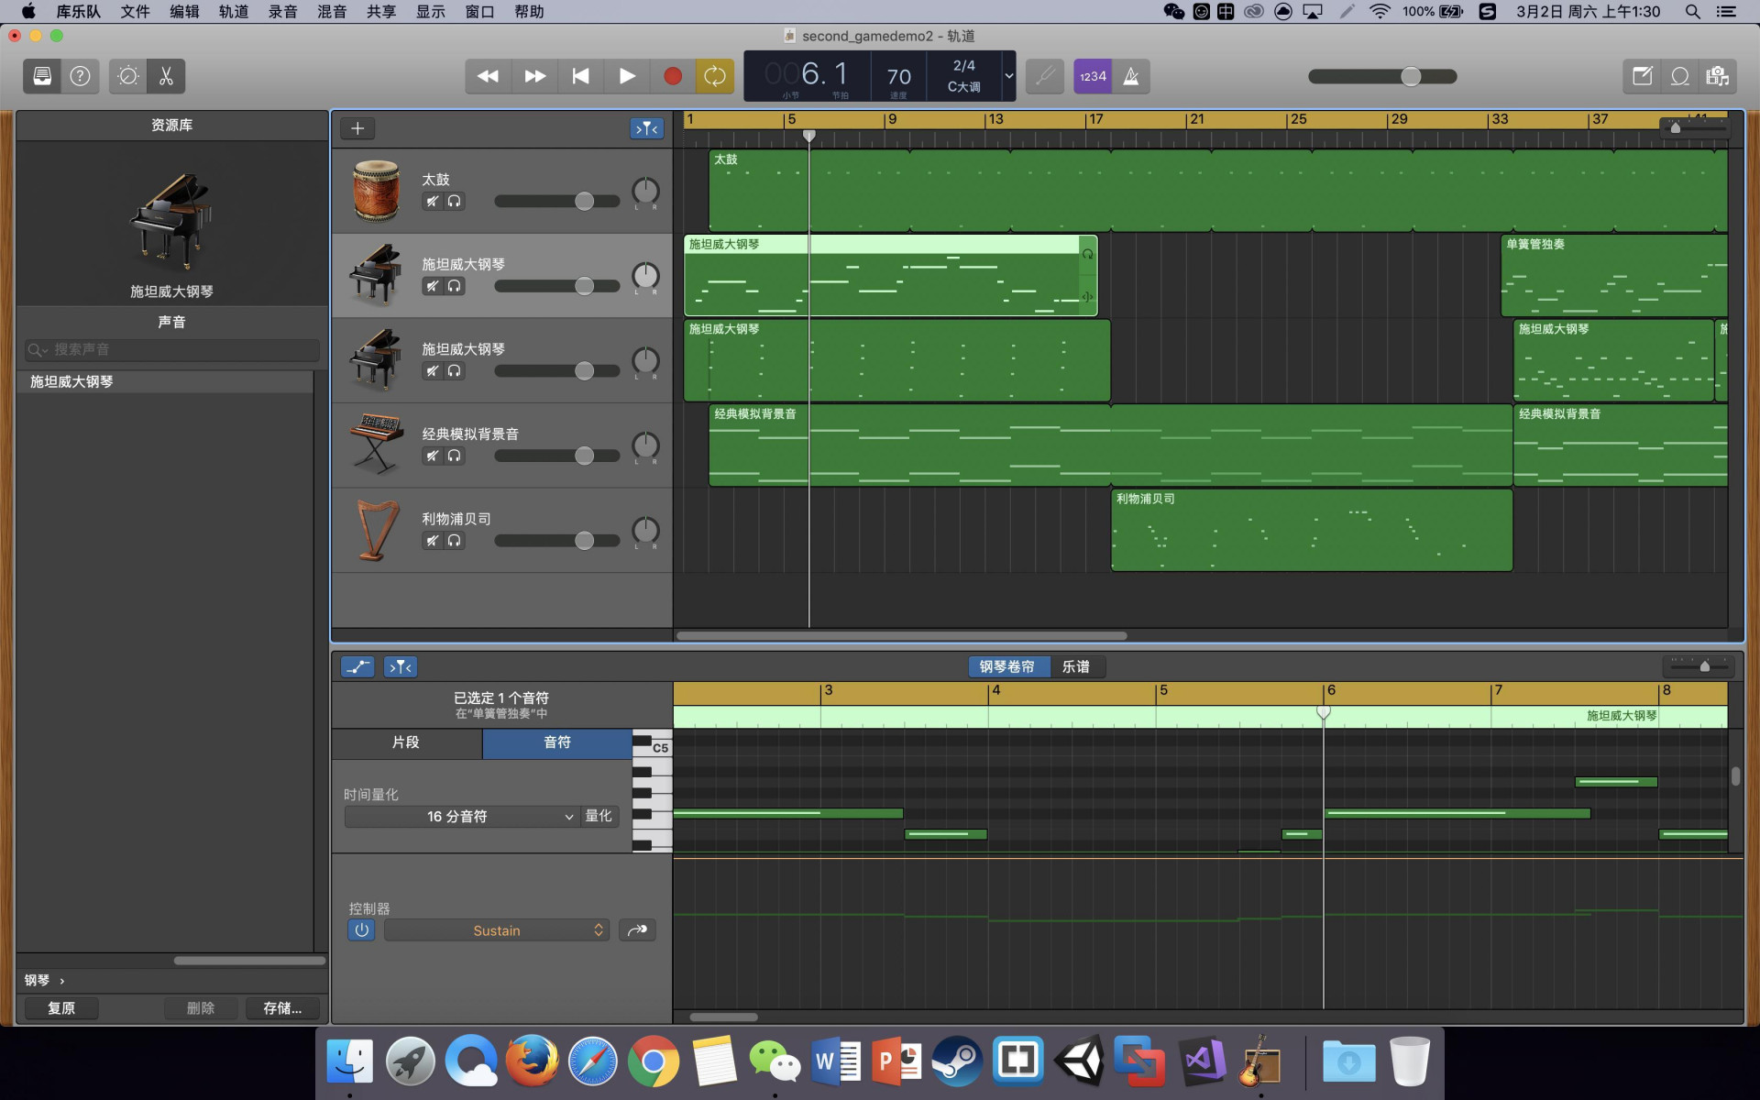The width and height of the screenshot is (1760, 1100).
Task: Start playback with Play button
Action: click(627, 76)
